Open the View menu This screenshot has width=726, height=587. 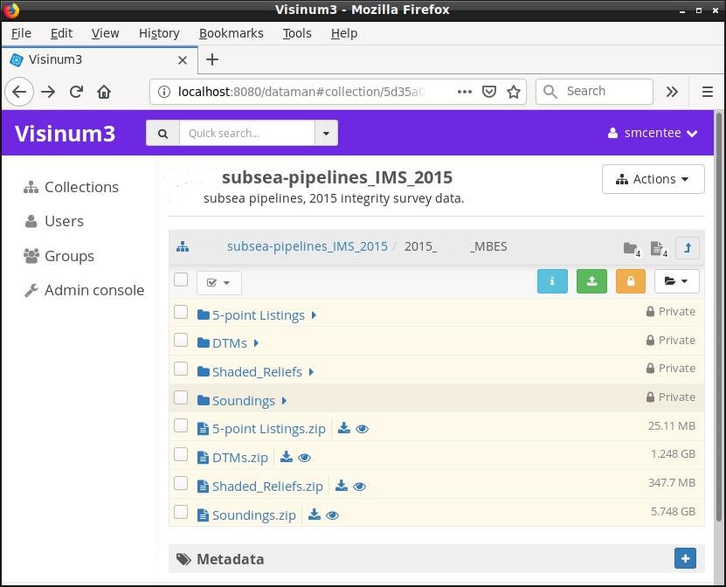click(x=105, y=33)
